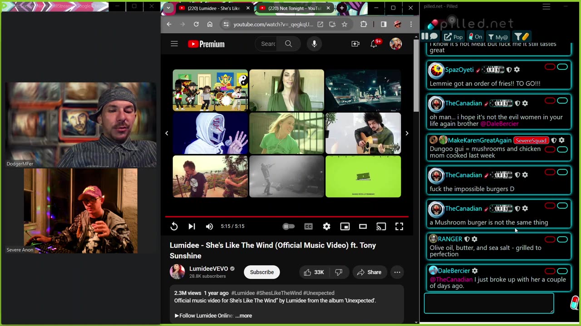Image resolution: width=581 pixels, height=326 pixels.
Task: Click the YouTube search magnifier button
Action: click(289, 44)
